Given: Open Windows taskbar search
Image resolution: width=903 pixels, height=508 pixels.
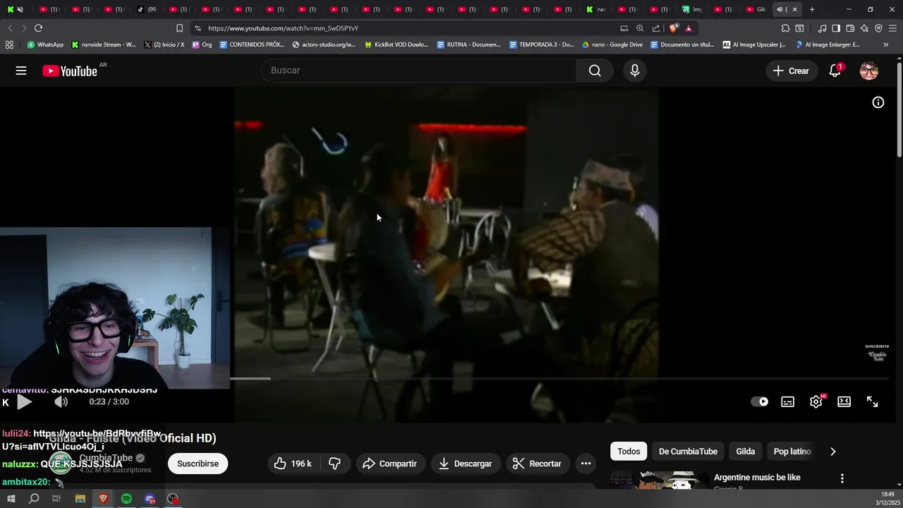Looking at the screenshot, I should click(34, 499).
